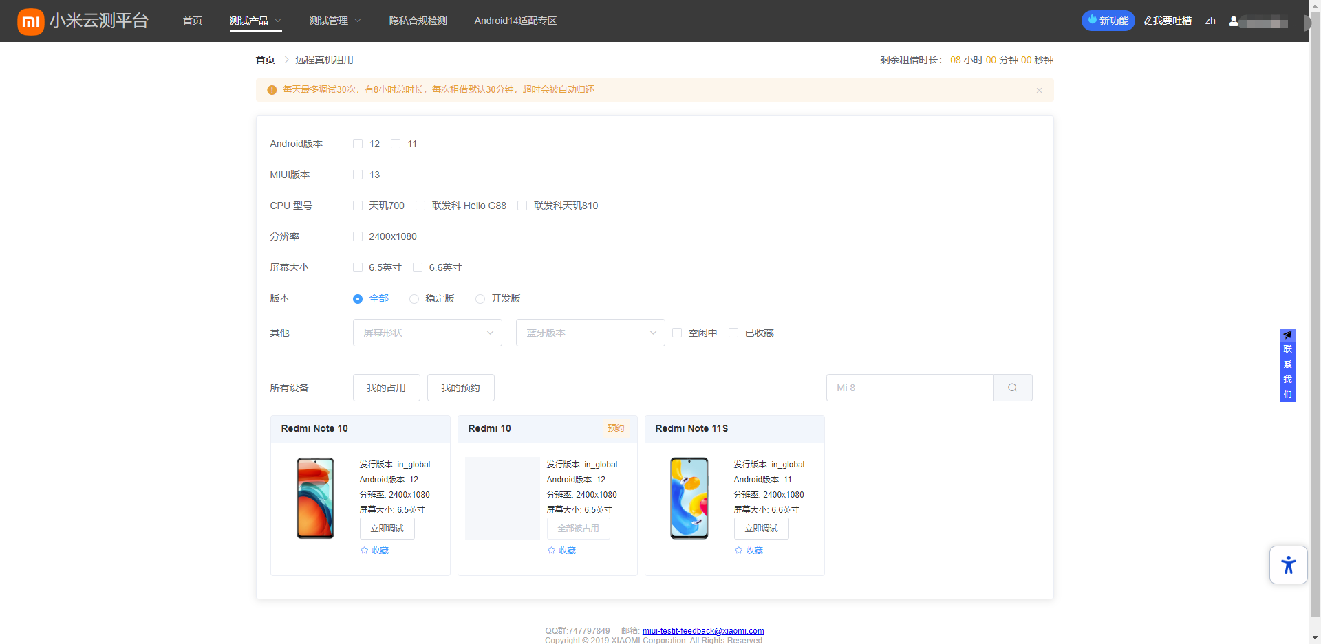
Task: Check the MIUI 13 checkbox
Action: [x=358, y=175]
